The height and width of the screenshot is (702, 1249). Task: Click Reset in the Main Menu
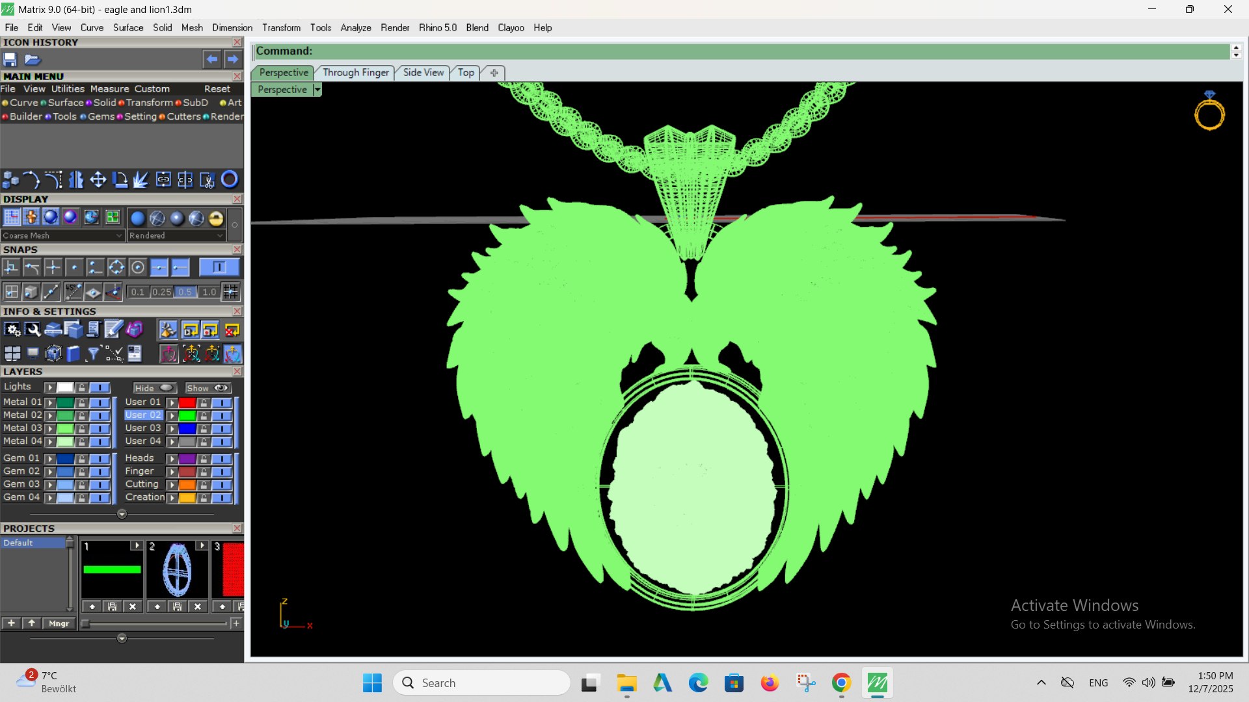point(217,88)
